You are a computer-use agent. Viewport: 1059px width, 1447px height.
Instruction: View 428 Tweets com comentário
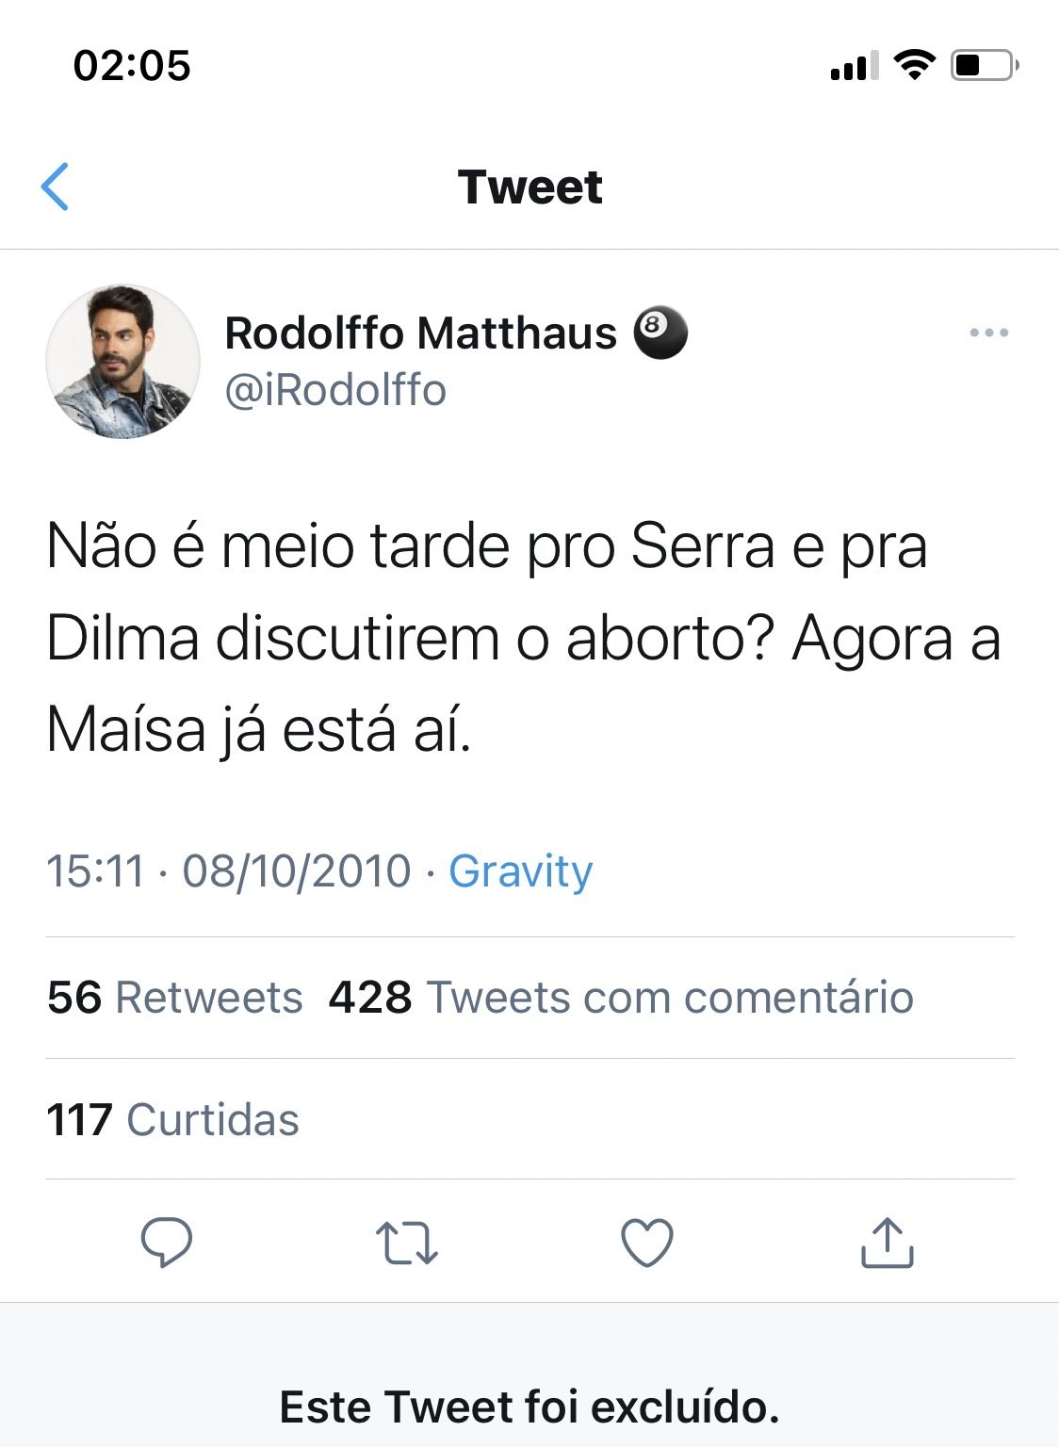(621, 997)
